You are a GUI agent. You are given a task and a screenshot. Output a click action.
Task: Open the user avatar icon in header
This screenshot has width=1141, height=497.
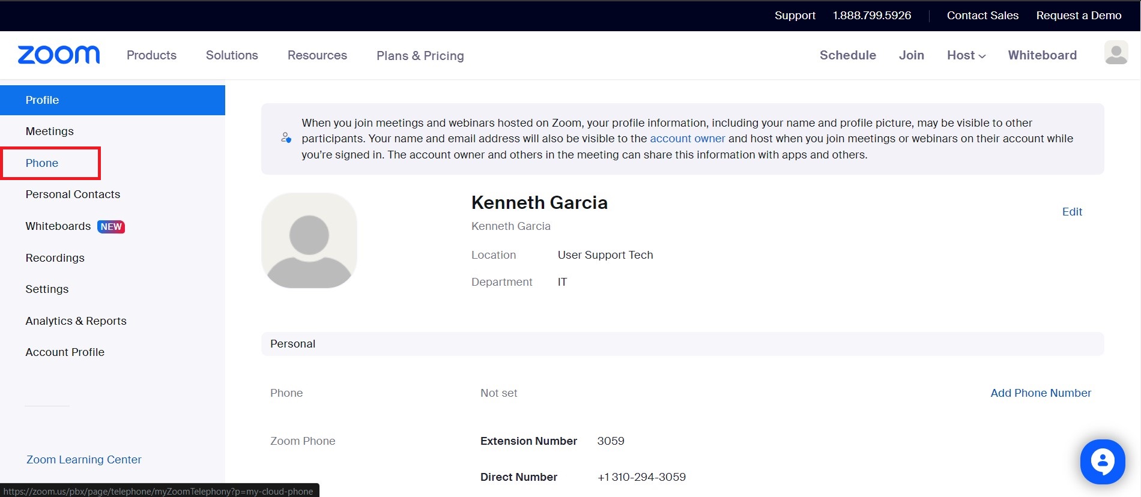(x=1116, y=53)
